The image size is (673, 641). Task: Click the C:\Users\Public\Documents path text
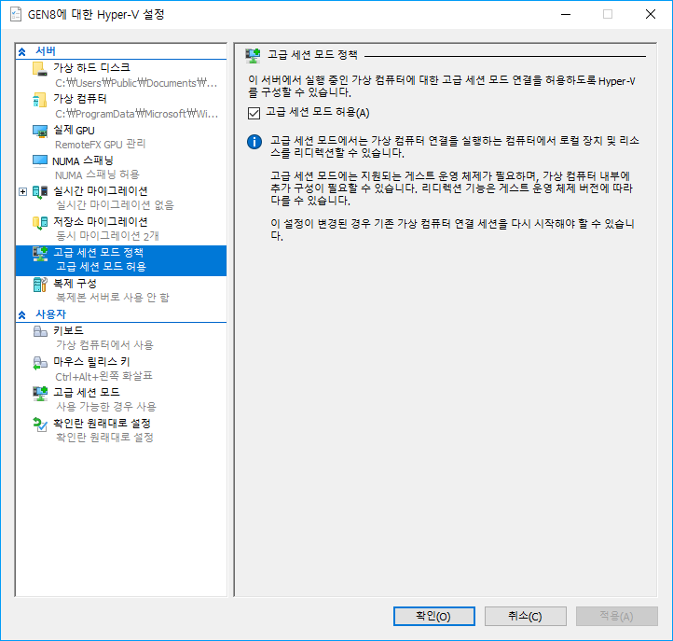pos(136,83)
